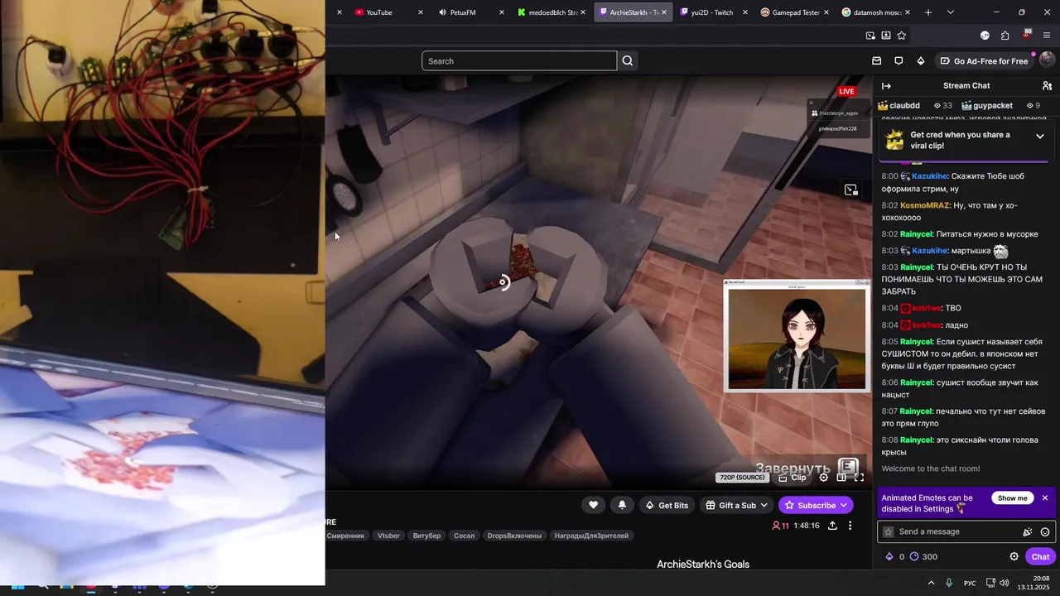The height and width of the screenshot is (596, 1060).
Task: Click the НаградыДляЗрителей tag
Action: pos(591,536)
